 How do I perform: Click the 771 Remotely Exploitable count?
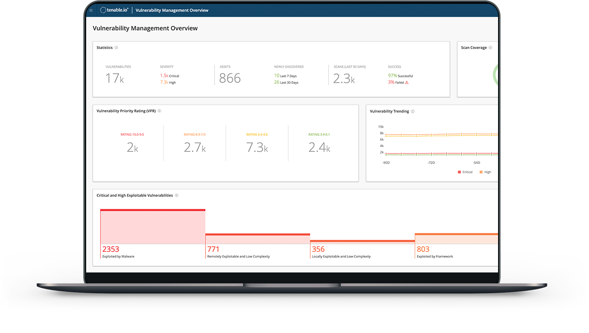point(213,249)
